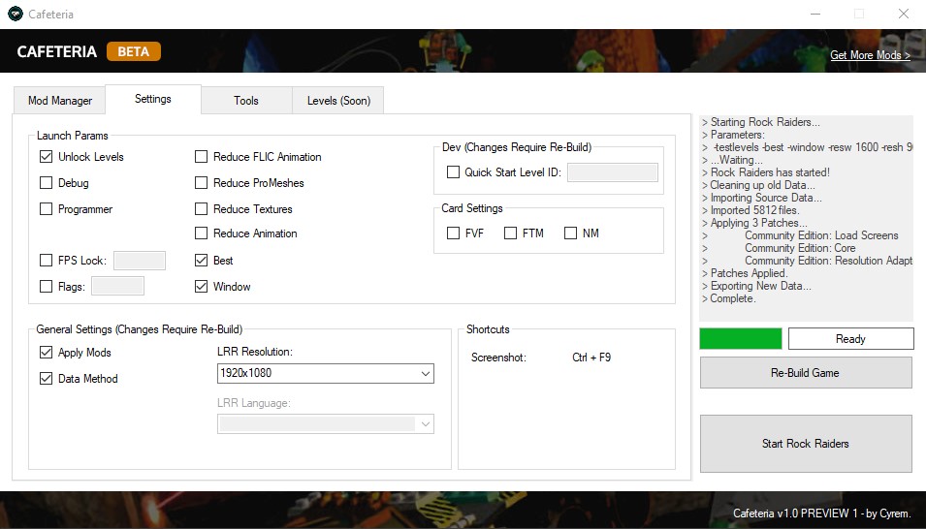926x529 pixels.
Task: Click the Cafeteria v1.0 PREVIEW 1 footer text
Action: coord(821,513)
